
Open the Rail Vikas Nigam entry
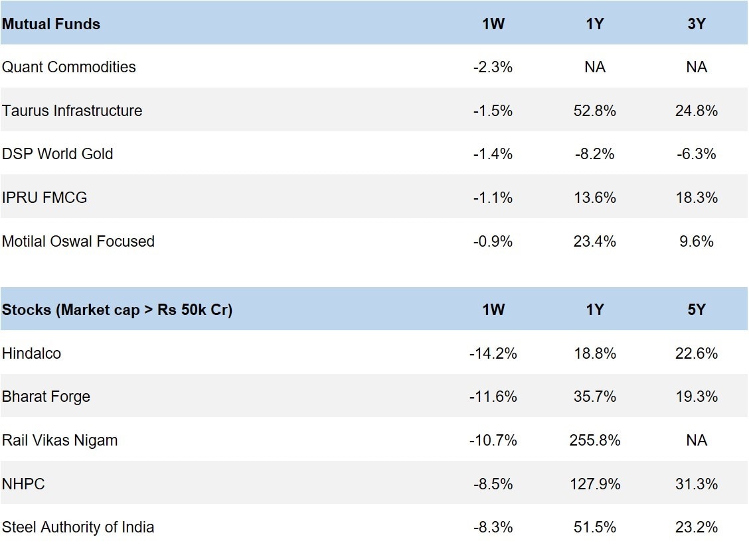tap(60, 440)
